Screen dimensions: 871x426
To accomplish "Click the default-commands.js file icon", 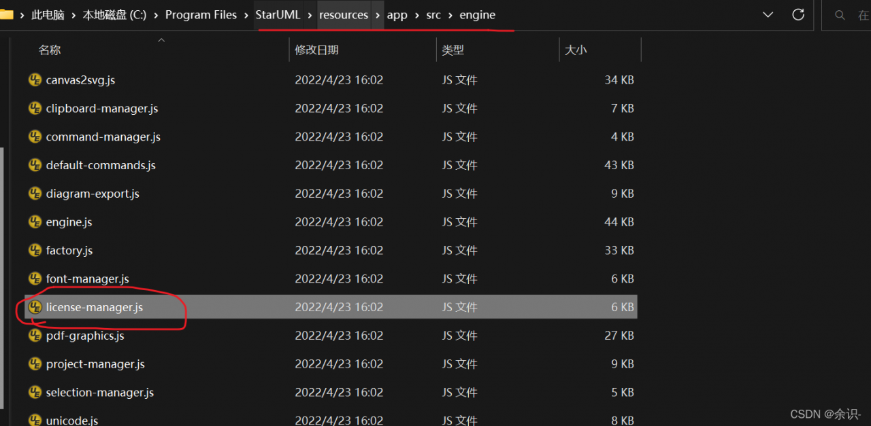I will pos(35,165).
